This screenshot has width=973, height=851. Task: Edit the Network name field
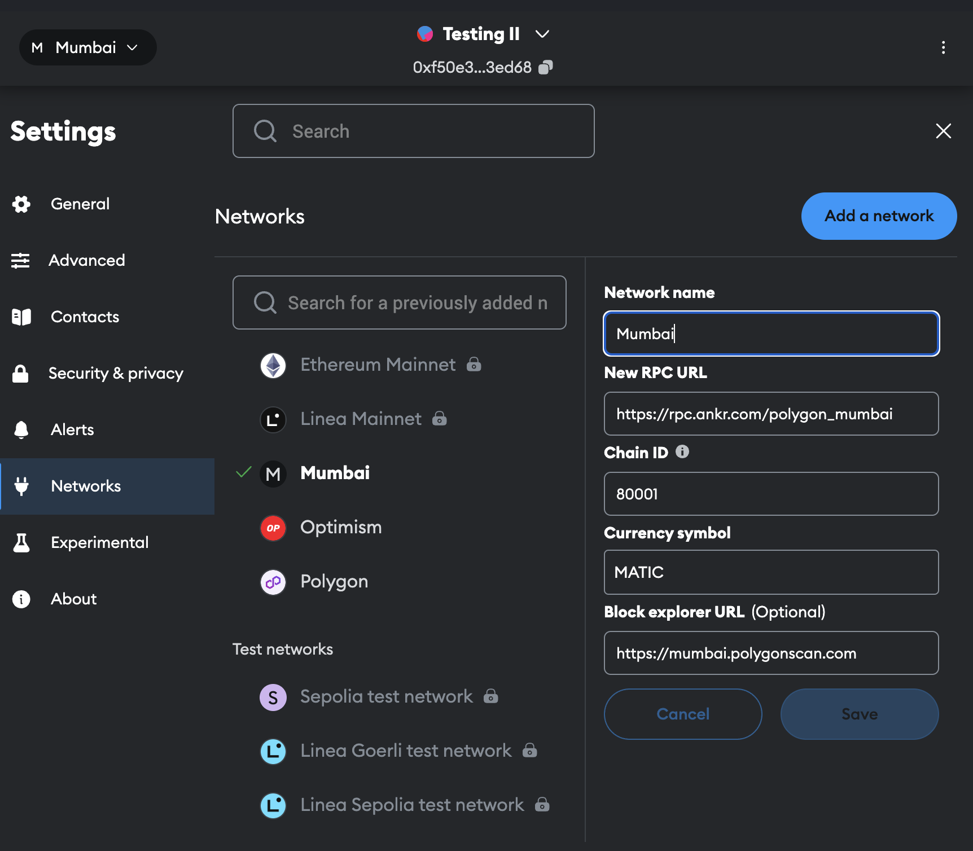(772, 334)
